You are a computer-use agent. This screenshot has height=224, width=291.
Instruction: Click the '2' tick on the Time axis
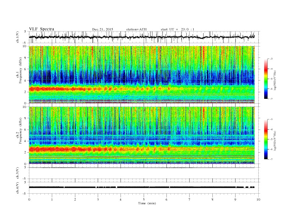pyautogui.click(x=75, y=199)
